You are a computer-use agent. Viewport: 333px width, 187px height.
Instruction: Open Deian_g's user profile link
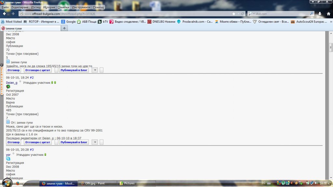[12, 83]
